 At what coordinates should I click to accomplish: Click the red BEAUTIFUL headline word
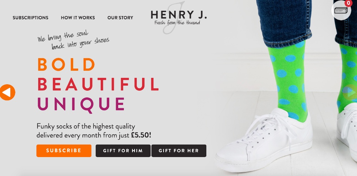point(98,84)
